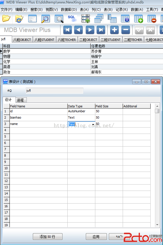Open the 文件(F) menu
This screenshot has height=245, width=163.
pyautogui.click(x=6, y=10)
